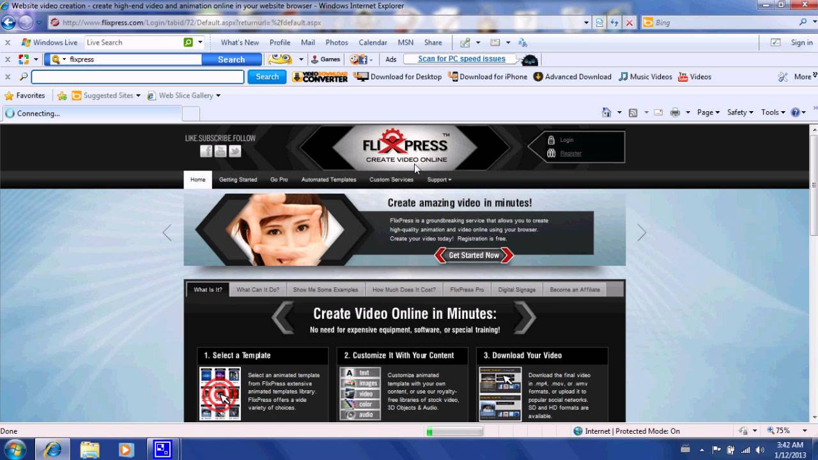Click the Download for iPhone button

coord(488,77)
